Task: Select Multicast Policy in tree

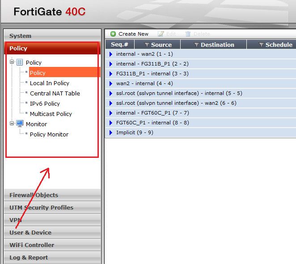Action: click(51, 114)
